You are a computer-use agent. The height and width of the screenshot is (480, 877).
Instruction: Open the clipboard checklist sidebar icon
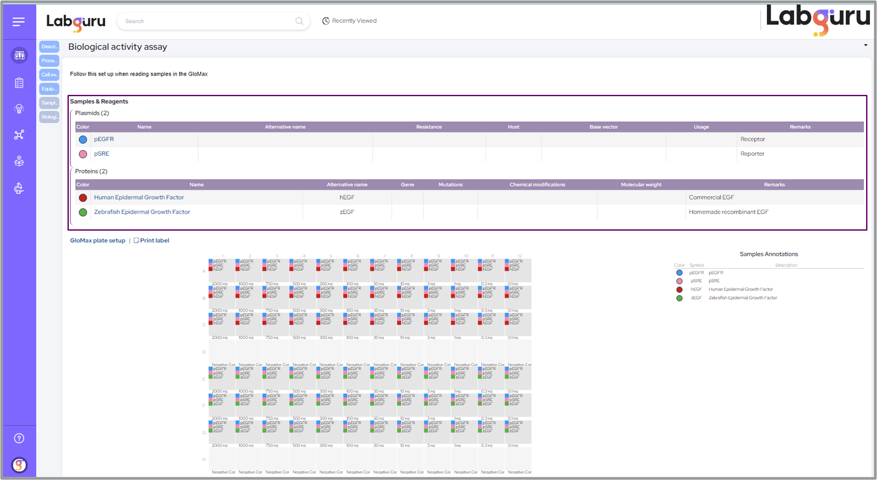(19, 83)
